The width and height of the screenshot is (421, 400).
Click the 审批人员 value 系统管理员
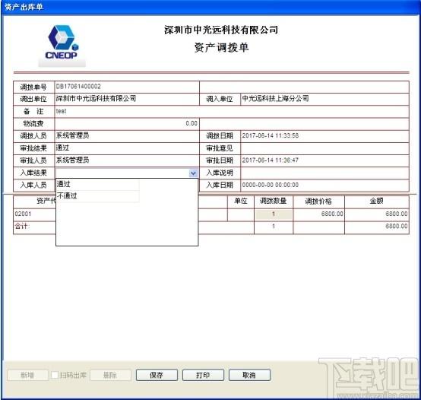pos(72,160)
